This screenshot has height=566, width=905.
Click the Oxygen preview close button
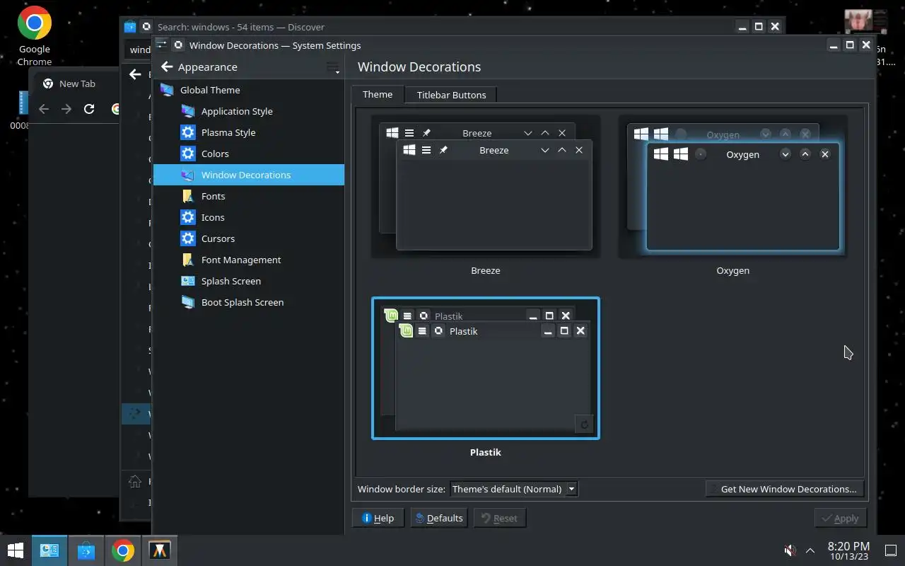(824, 154)
